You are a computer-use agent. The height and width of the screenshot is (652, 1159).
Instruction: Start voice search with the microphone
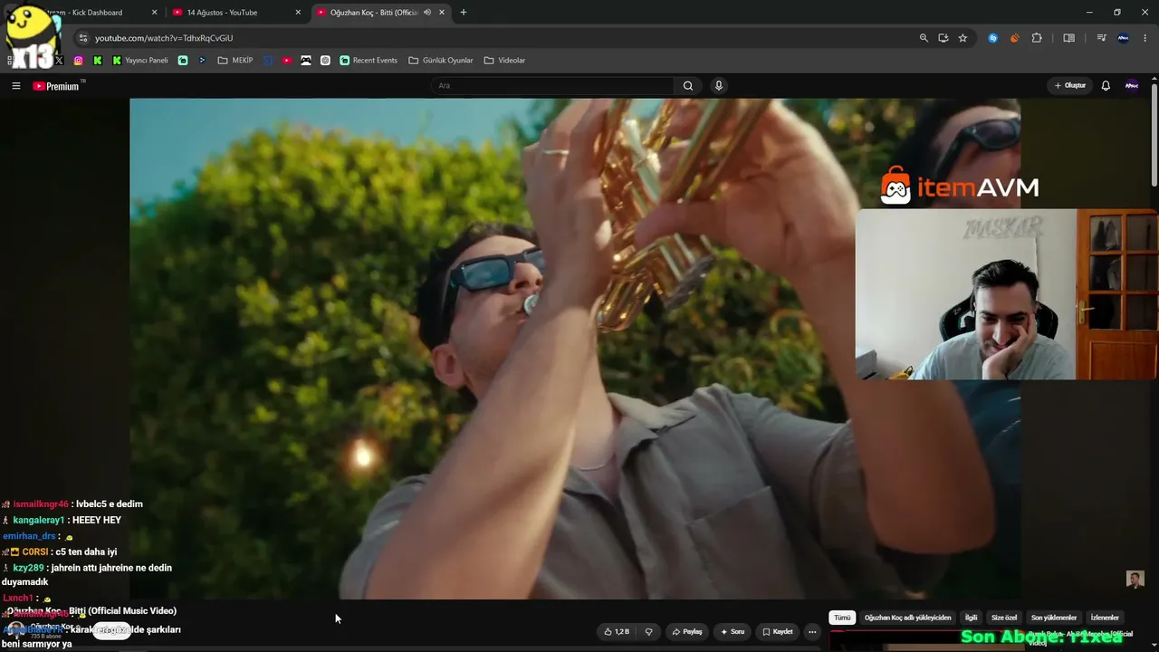[x=719, y=86]
